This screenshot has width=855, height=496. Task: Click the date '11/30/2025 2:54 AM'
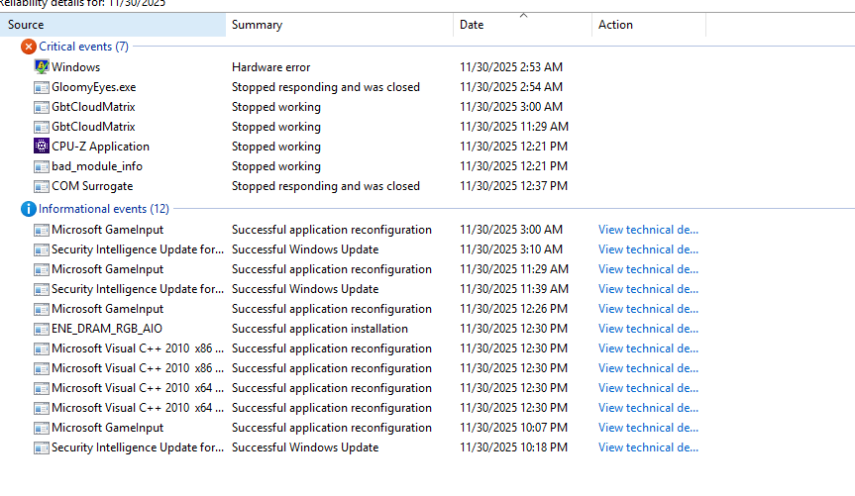(x=511, y=87)
